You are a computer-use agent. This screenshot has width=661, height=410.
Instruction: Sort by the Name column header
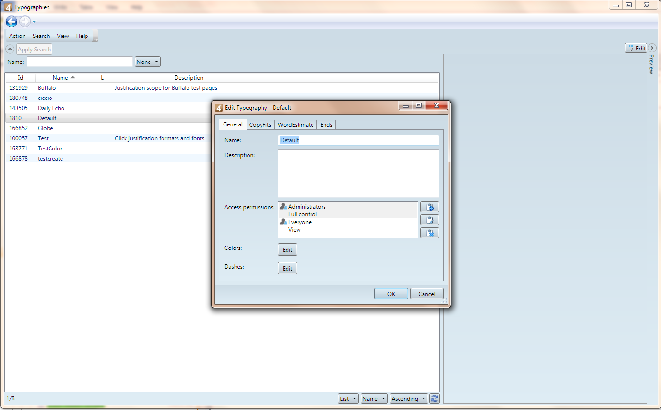64,77
